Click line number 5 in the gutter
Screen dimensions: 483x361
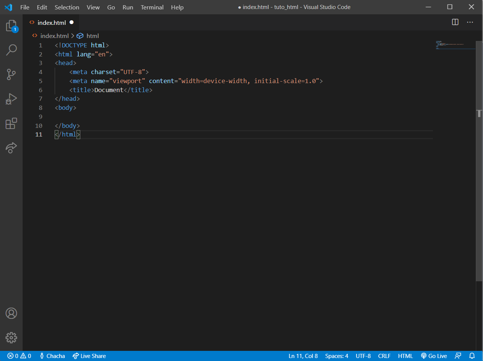[x=40, y=81]
